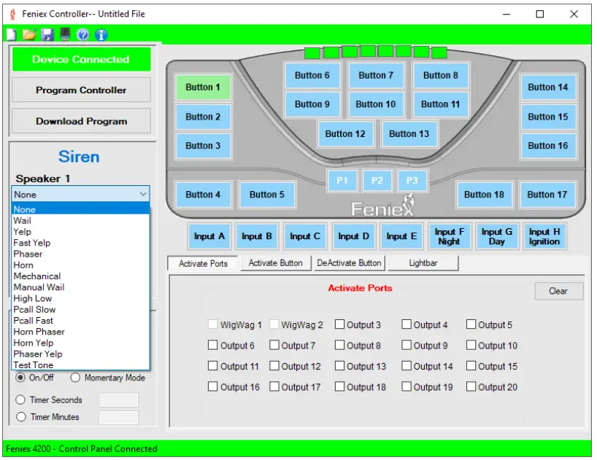Check the Output 6 checkbox
The width and height of the screenshot is (597, 460).
point(213,346)
